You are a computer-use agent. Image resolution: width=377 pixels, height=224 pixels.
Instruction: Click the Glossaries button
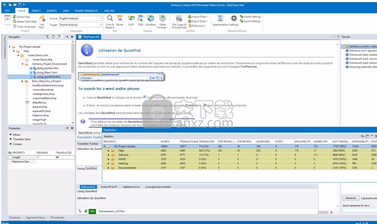[350, 198]
